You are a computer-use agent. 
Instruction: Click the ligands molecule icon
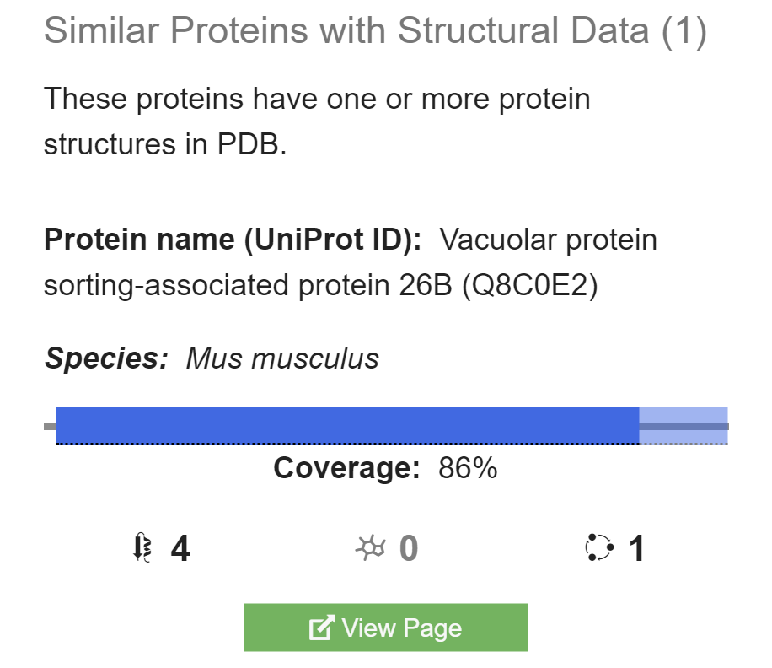(x=371, y=548)
